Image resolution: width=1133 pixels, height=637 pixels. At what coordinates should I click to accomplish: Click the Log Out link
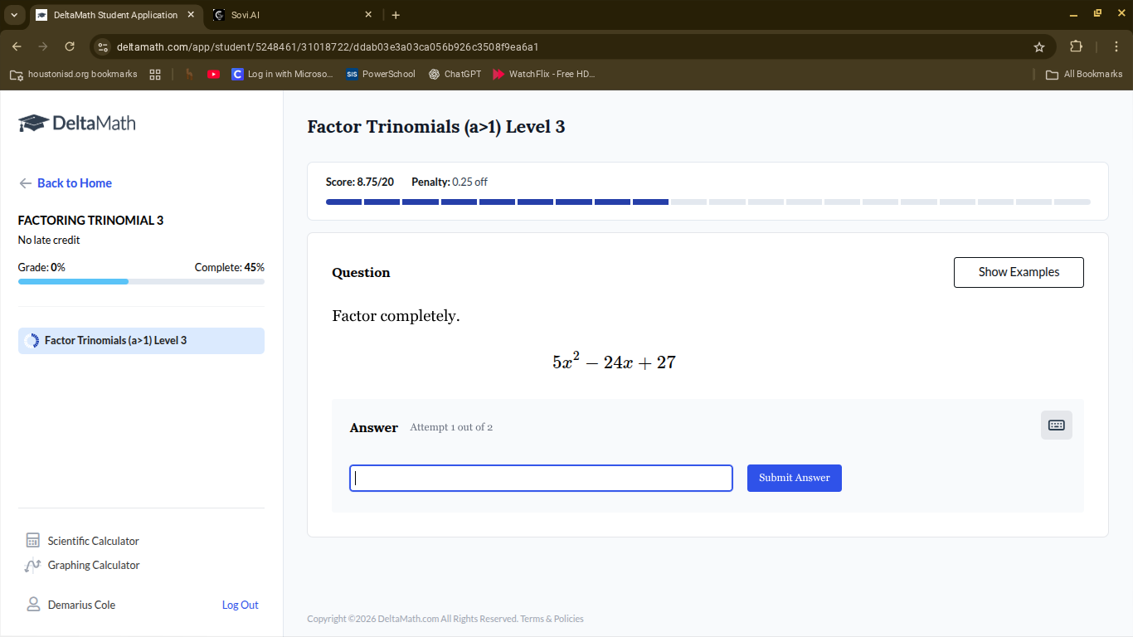pos(240,605)
